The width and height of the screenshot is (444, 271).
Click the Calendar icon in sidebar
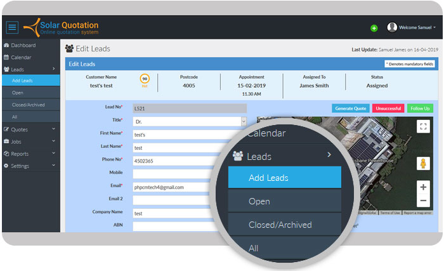[6, 58]
